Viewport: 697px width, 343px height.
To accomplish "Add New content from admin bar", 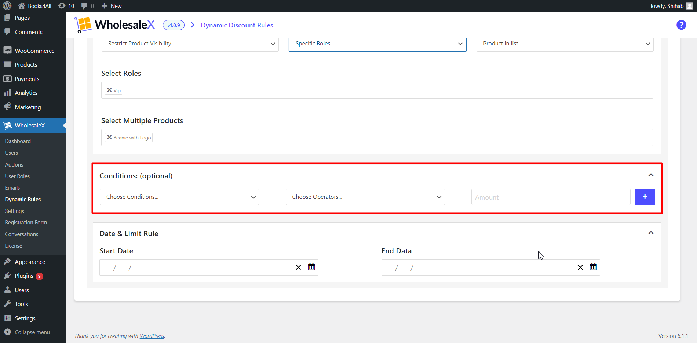I will (112, 6).
